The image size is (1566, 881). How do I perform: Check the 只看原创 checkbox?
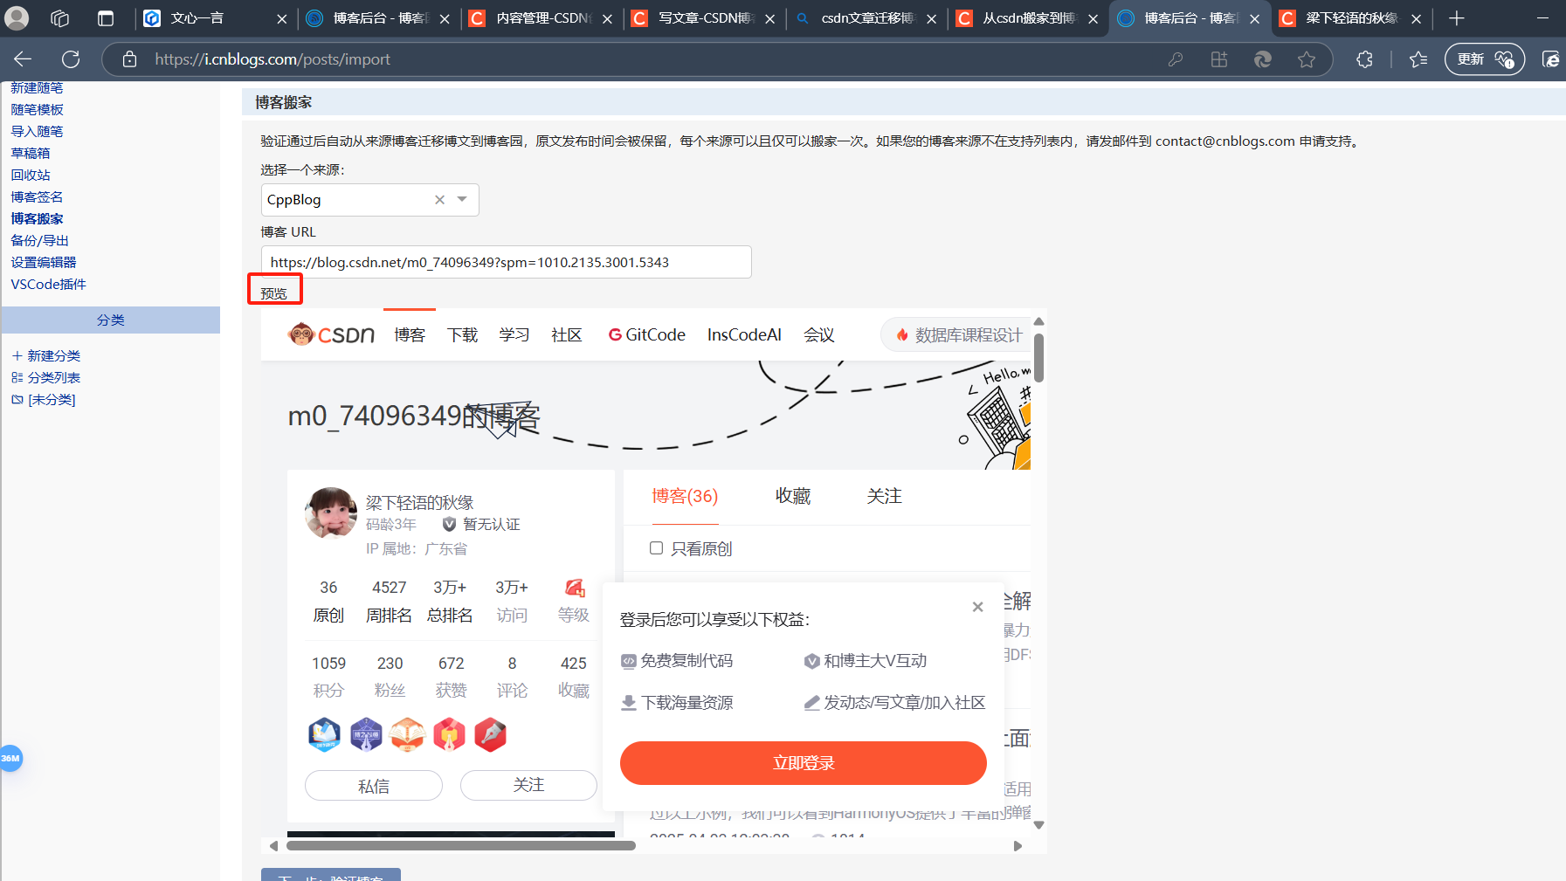tap(656, 548)
